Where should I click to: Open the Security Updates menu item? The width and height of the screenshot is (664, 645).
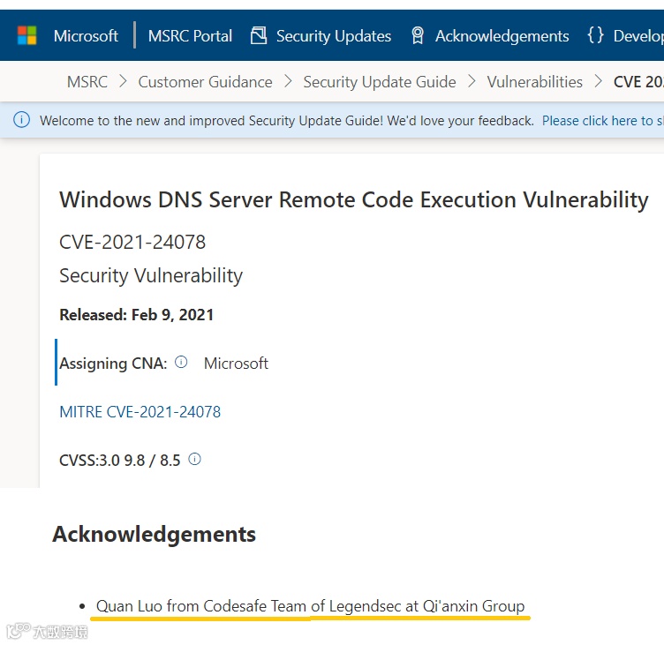[x=333, y=36]
